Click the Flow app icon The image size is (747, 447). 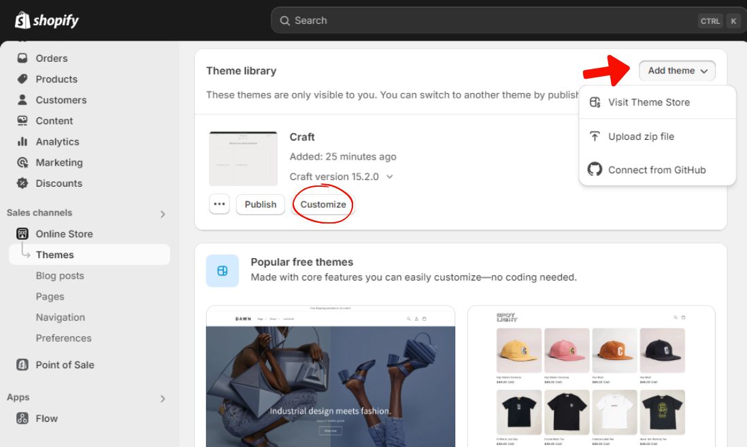click(22, 418)
